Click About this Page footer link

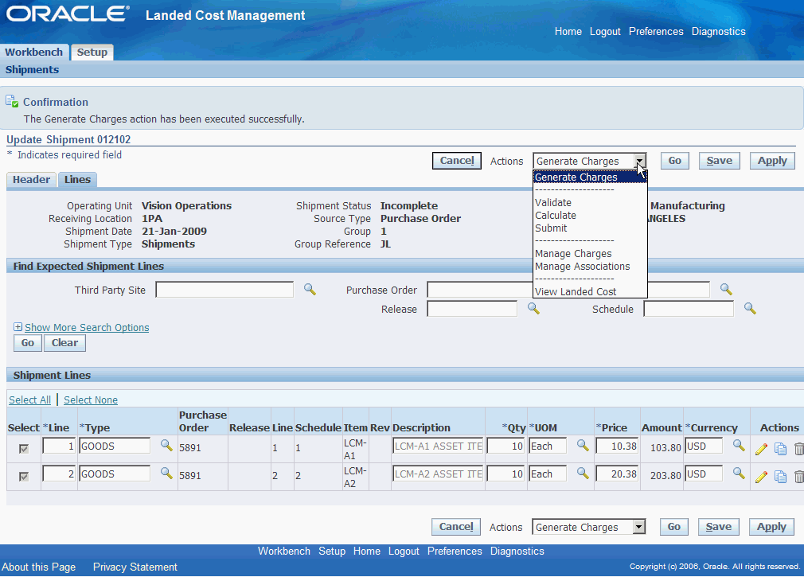(38, 567)
